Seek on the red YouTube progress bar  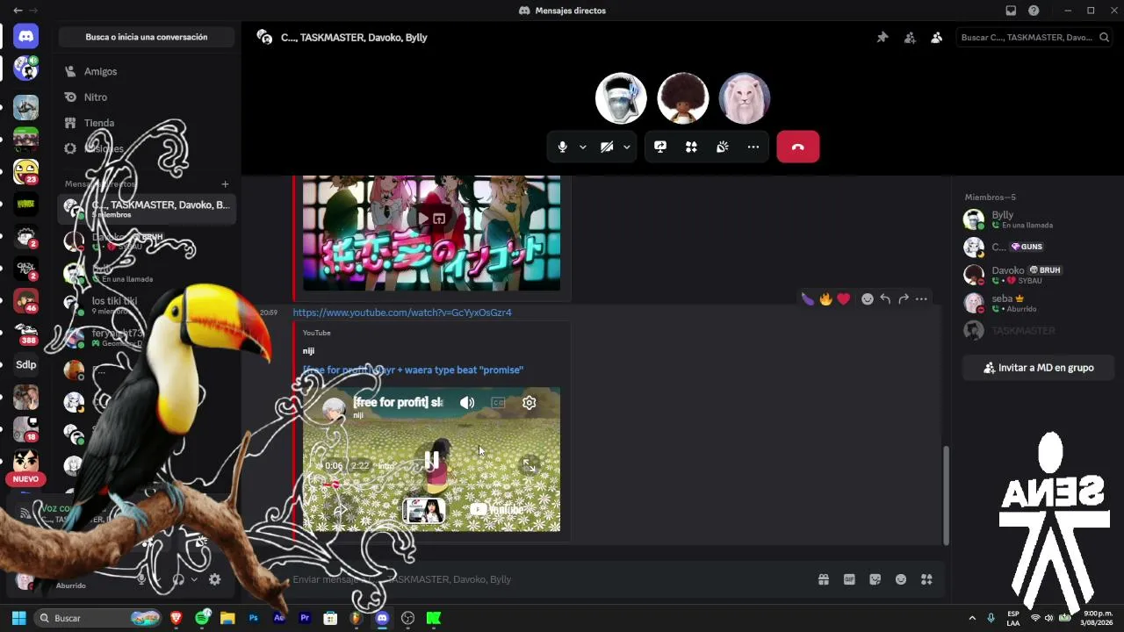click(431, 484)
